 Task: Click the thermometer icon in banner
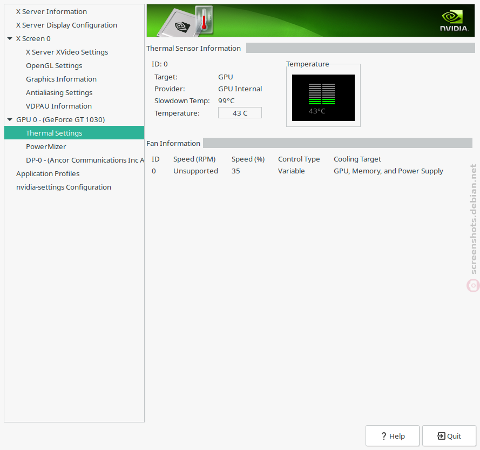tap(204, 20)
